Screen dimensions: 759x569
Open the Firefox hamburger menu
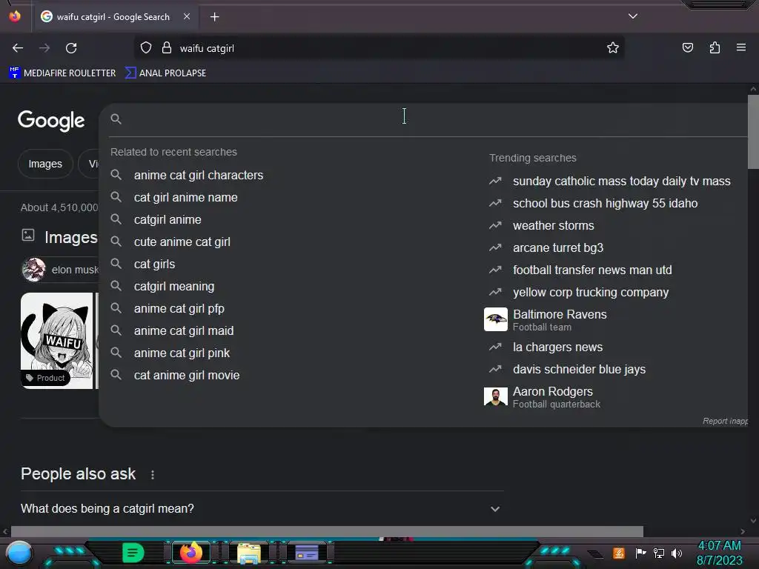[741, 47]
